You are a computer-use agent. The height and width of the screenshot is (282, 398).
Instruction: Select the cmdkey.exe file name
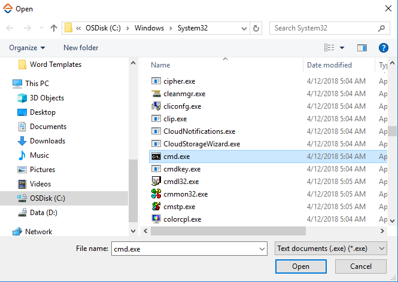point(182,169)
